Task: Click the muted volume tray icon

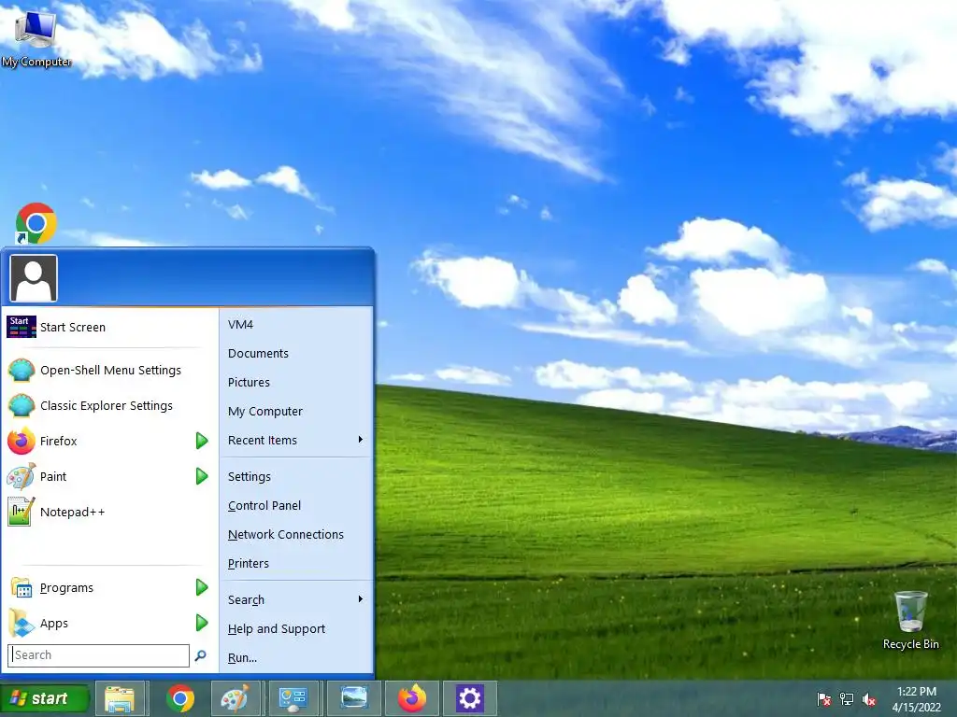Action: click(869, 699)
